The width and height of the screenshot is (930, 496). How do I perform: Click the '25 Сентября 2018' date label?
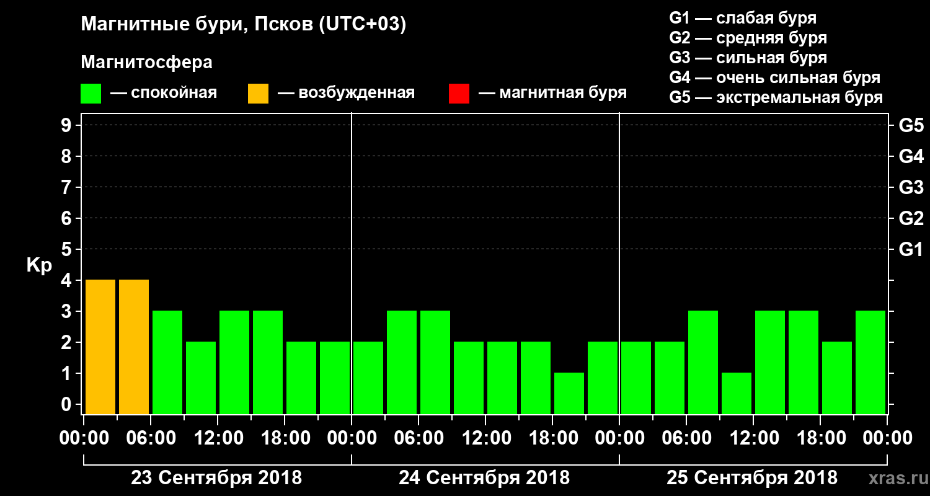click(752, 478)
